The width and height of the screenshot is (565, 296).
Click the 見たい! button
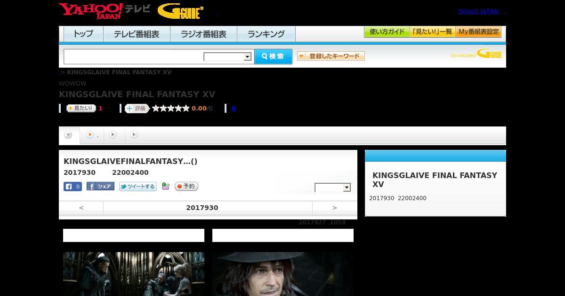click(x=81, y=109)
